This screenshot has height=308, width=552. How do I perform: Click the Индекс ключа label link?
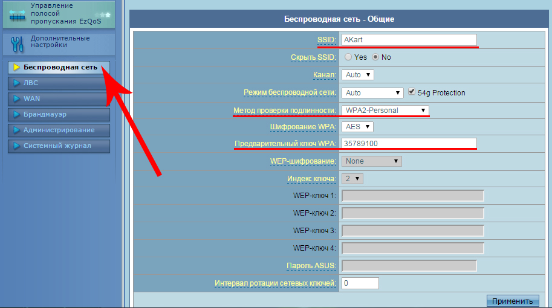pos(311,179)
